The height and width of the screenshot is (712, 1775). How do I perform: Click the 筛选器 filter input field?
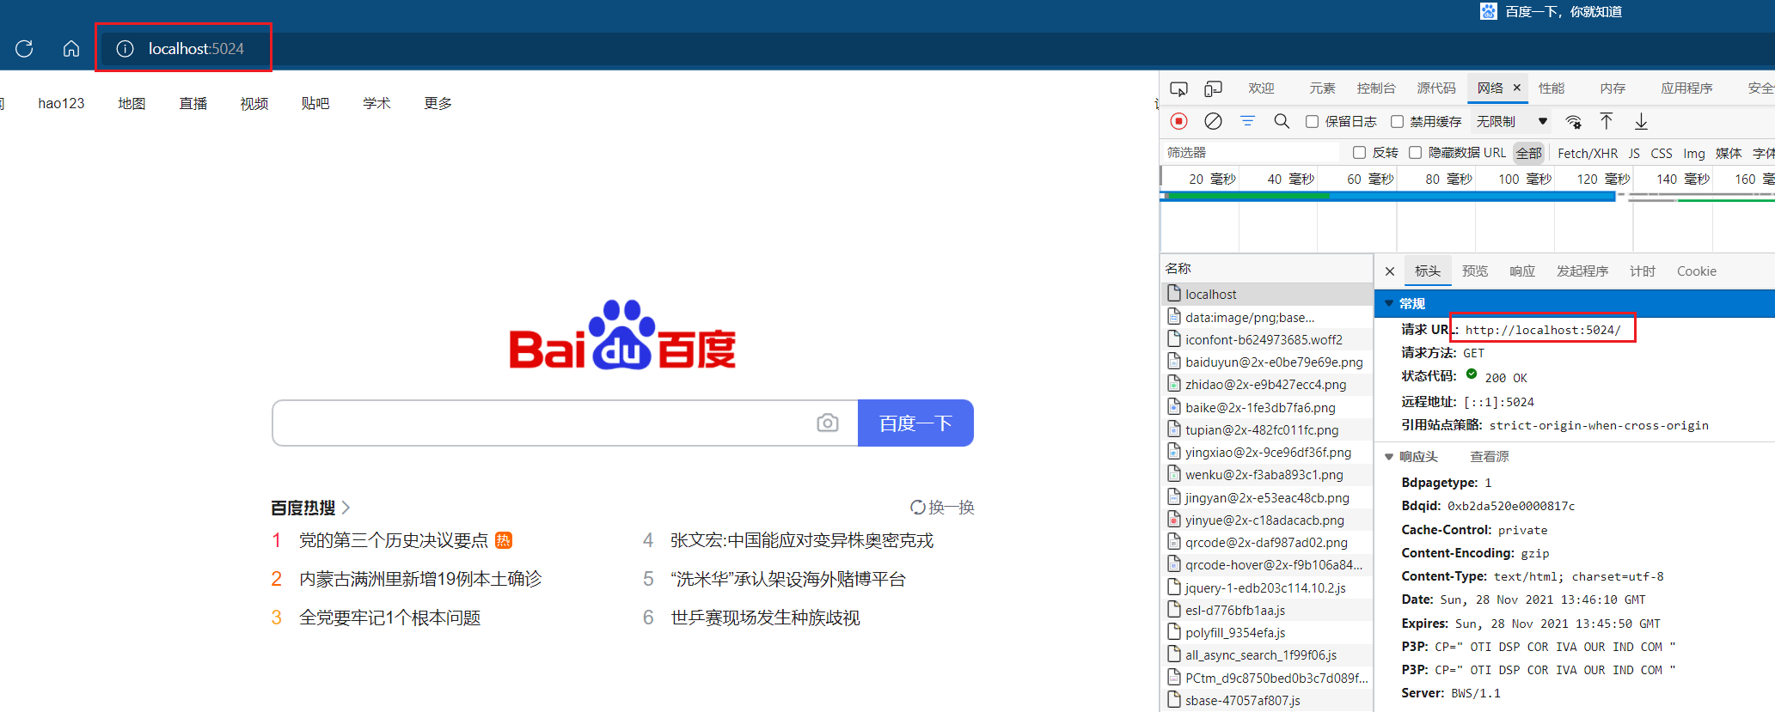tap(1252, 153)
